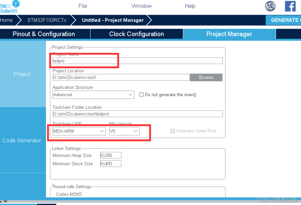This screenshot has width=301, height=205.
Task: Click the Minimum Stack Size label
Action: click(x=73, y=164)
